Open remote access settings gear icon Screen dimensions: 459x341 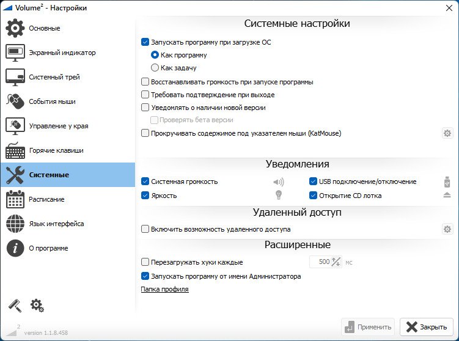tap(447, 229)
